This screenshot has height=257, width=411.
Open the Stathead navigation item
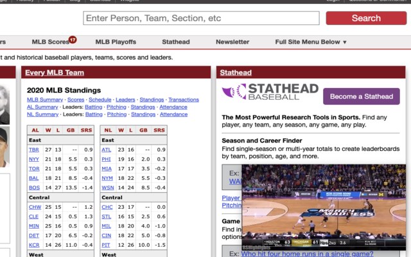point(176,42)
